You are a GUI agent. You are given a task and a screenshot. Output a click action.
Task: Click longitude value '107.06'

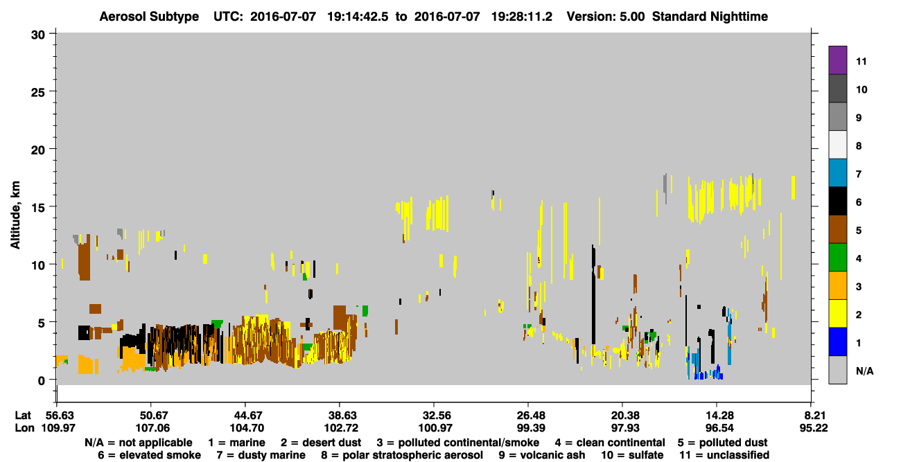click(154, 428)
